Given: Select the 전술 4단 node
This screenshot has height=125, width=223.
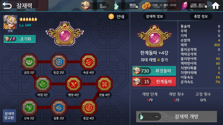Looking at the screenshot, I should tap(104, 84).
